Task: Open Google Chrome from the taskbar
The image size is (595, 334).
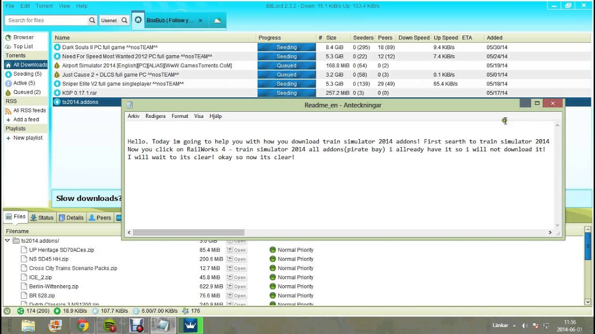Action: click(x=83, y=325)
